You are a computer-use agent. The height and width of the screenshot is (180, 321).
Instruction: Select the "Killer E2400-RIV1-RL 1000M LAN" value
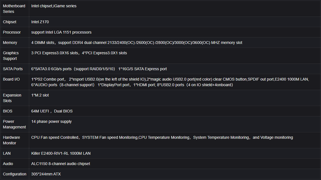click(x=61, y=153)
